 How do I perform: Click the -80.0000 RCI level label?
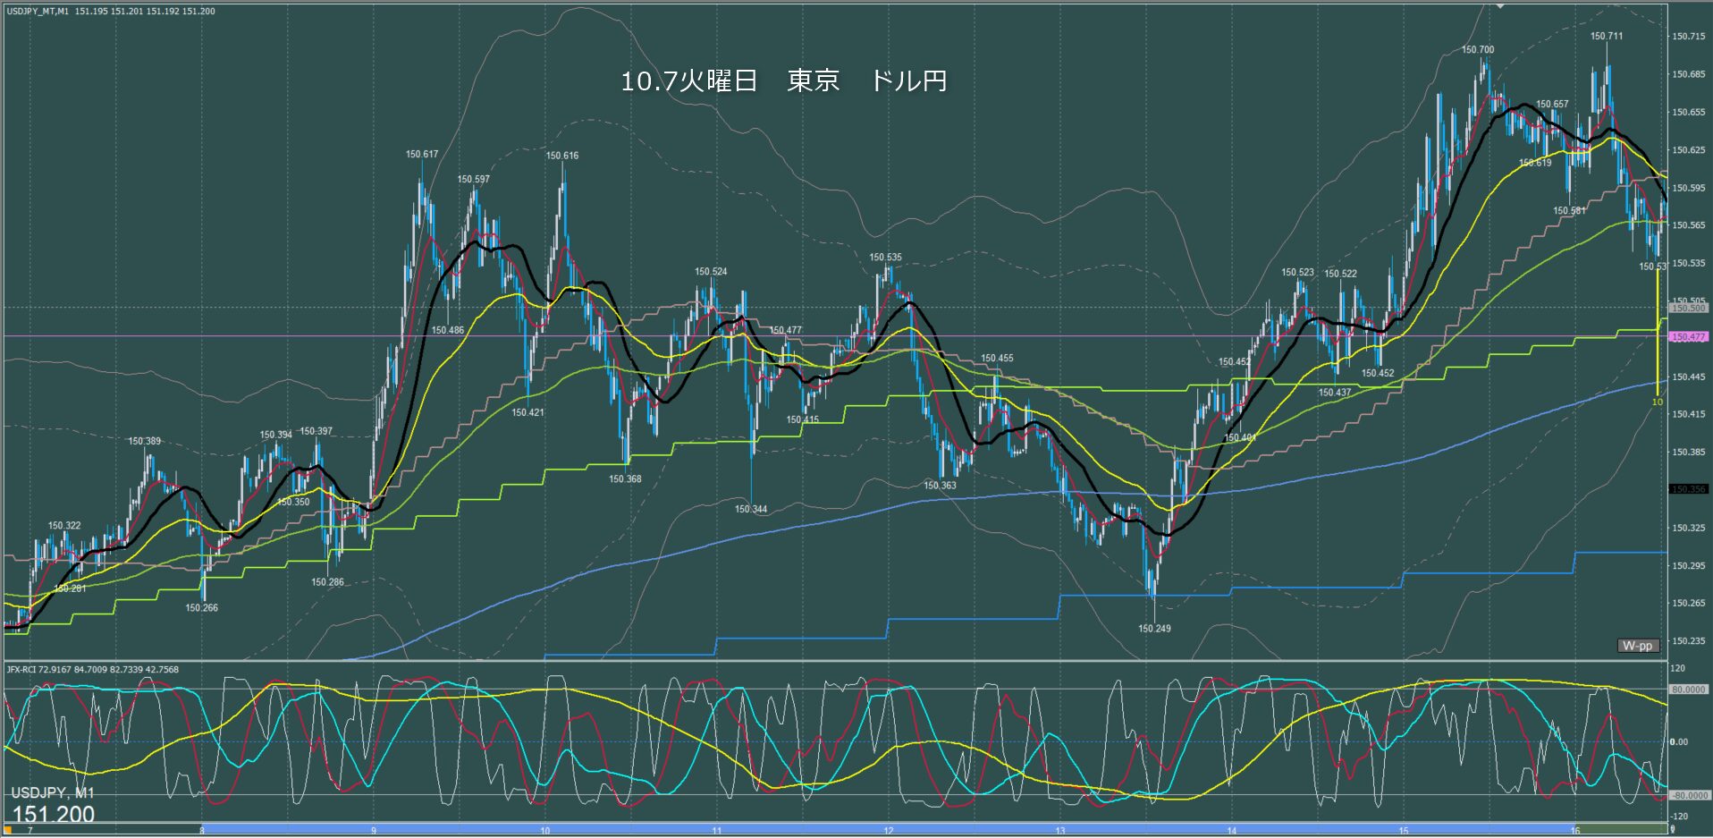(1688, 795)
